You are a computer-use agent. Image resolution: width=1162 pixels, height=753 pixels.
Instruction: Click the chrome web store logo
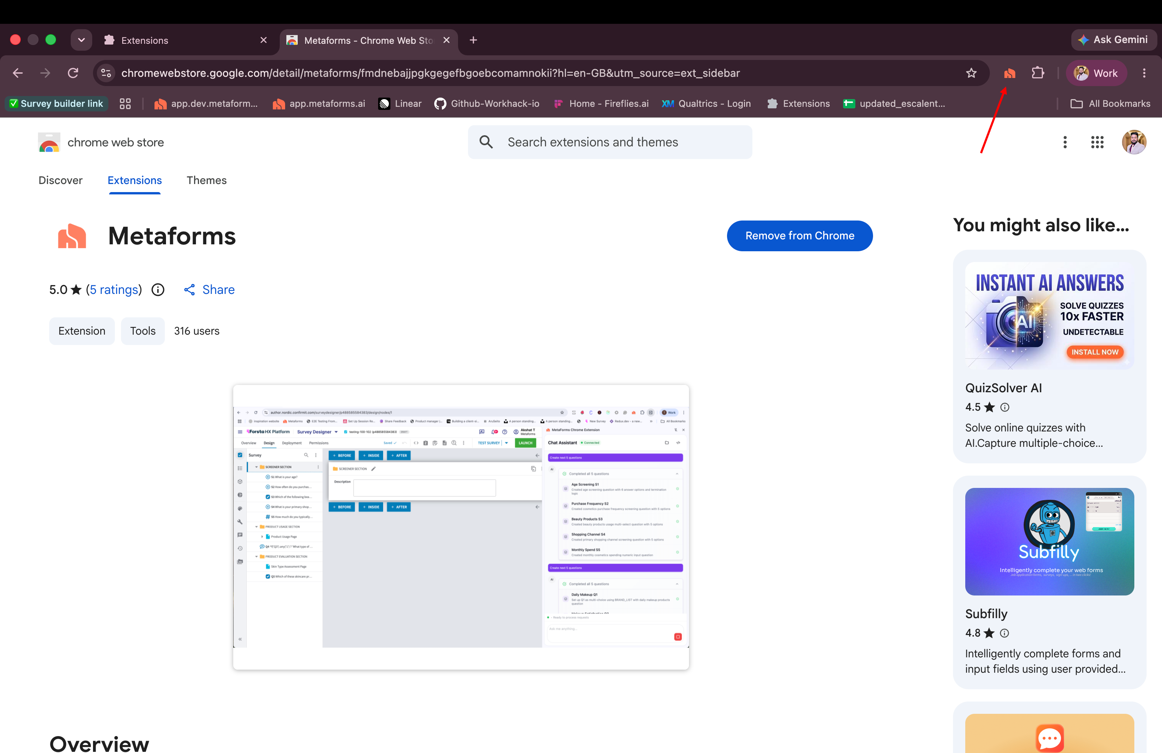pos(101,143)
